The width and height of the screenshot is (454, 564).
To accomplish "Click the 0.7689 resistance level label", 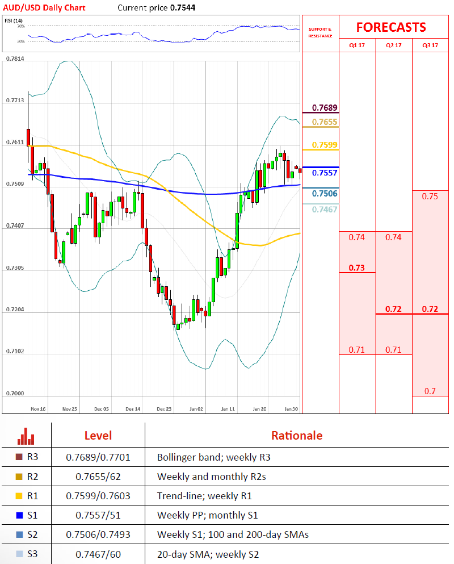I will pyautogui.click(x=325, y=108).
